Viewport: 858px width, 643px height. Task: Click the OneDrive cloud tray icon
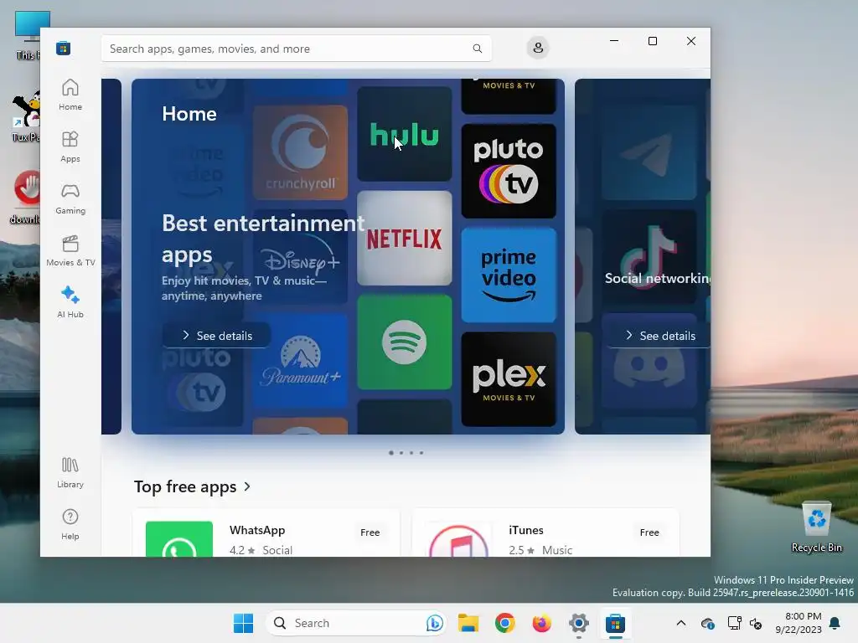(707, 623)
